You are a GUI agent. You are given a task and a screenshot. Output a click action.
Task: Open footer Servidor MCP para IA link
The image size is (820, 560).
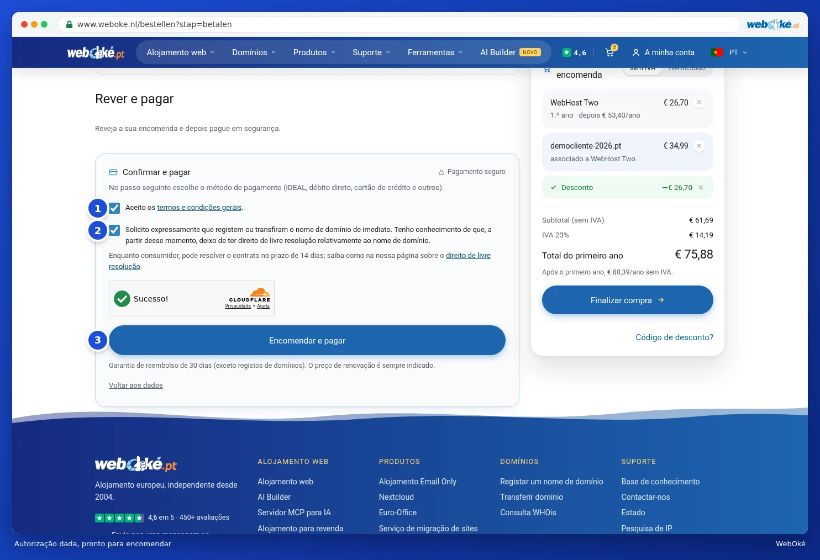tap(294, 513)
